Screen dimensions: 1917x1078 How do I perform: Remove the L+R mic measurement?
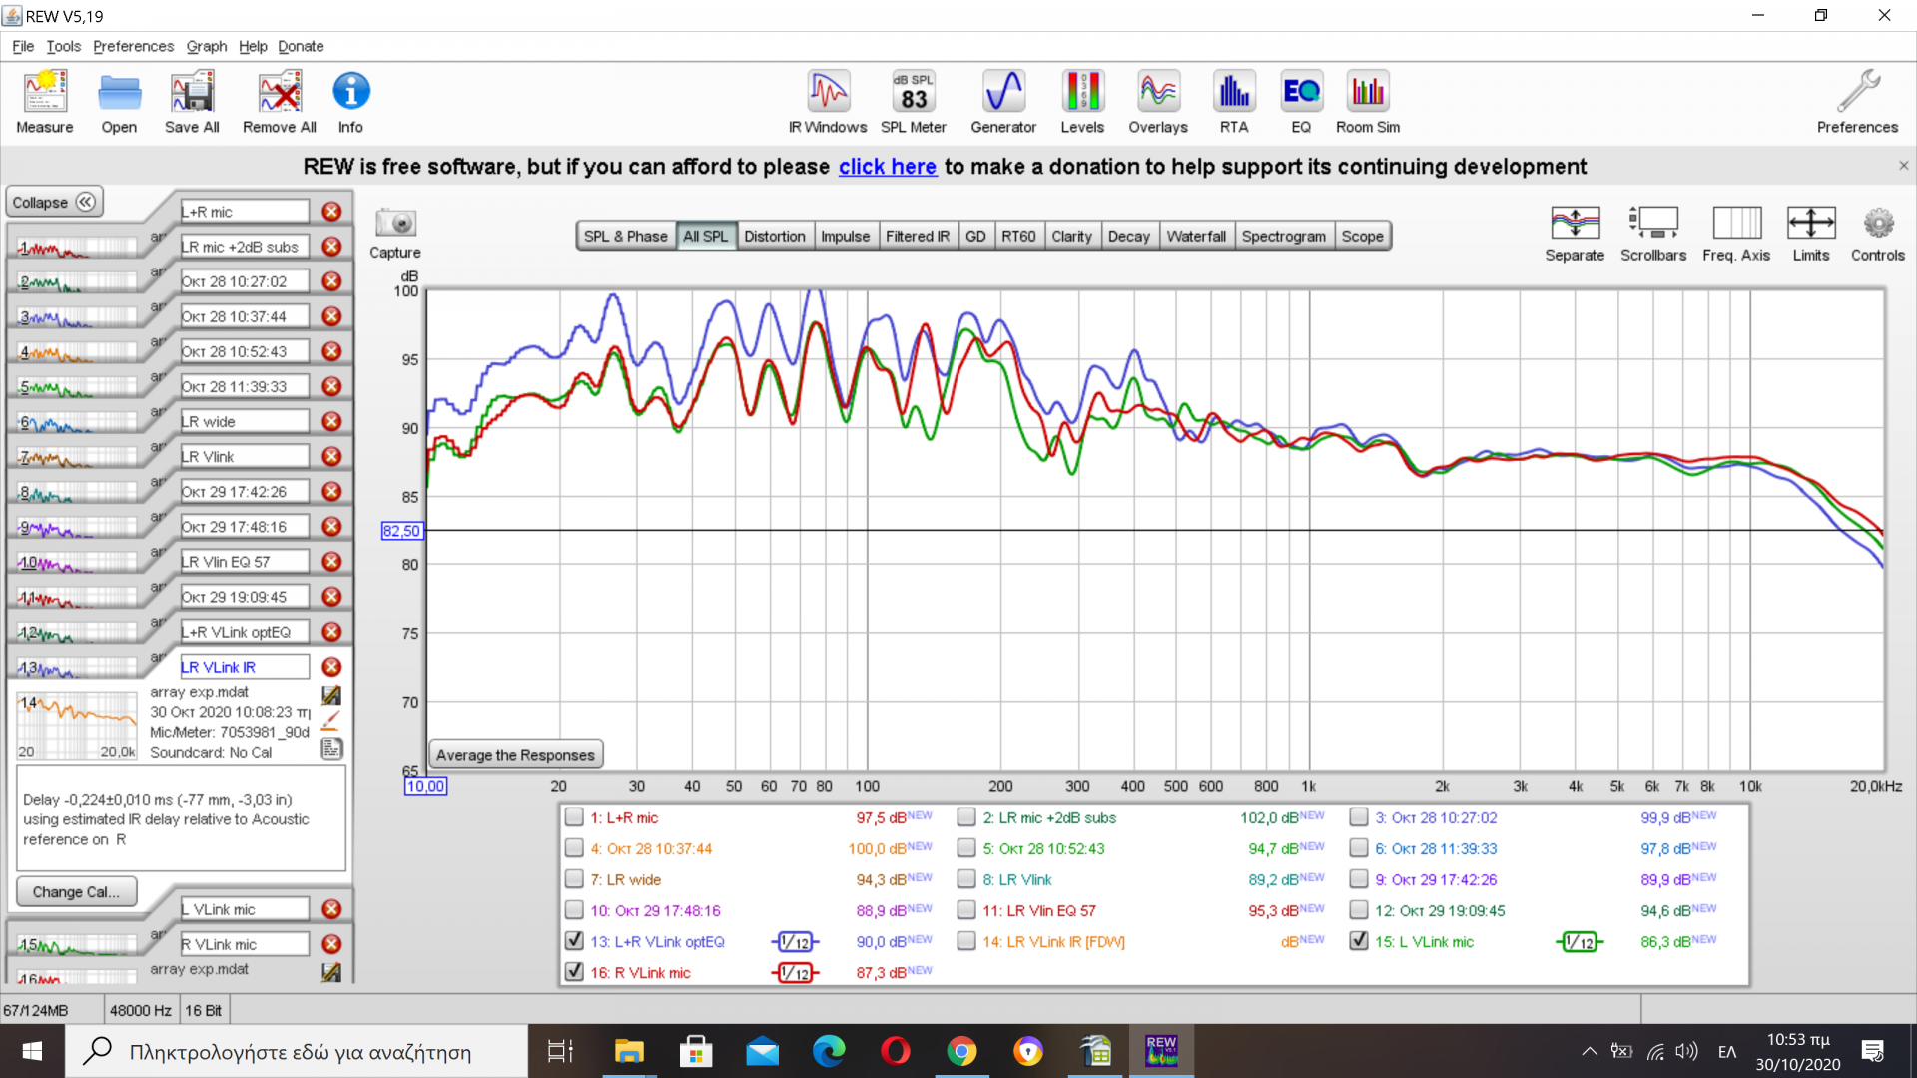(331, 212)
